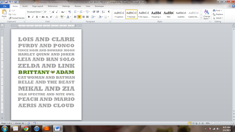
Task: Select Align Text Right
Action: pos(83,17)
